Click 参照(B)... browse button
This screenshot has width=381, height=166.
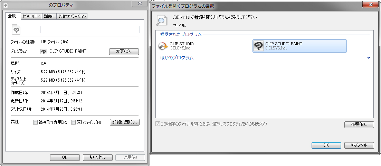(x=359, y=124)
